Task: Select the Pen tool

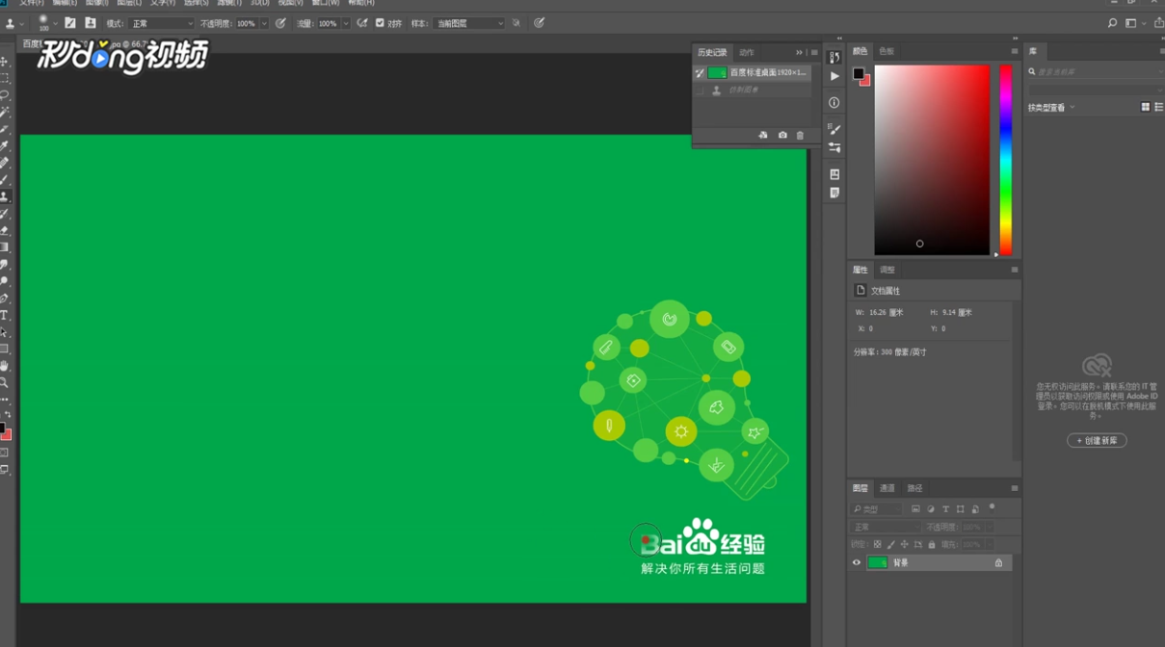Action: (5, 298)
